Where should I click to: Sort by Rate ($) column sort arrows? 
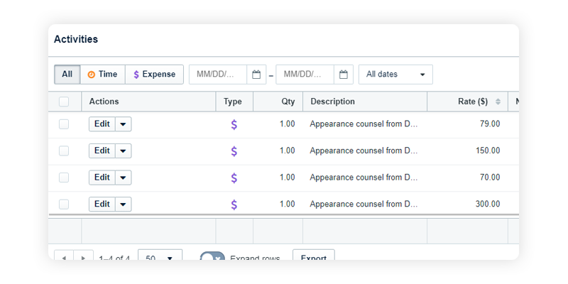498,102
